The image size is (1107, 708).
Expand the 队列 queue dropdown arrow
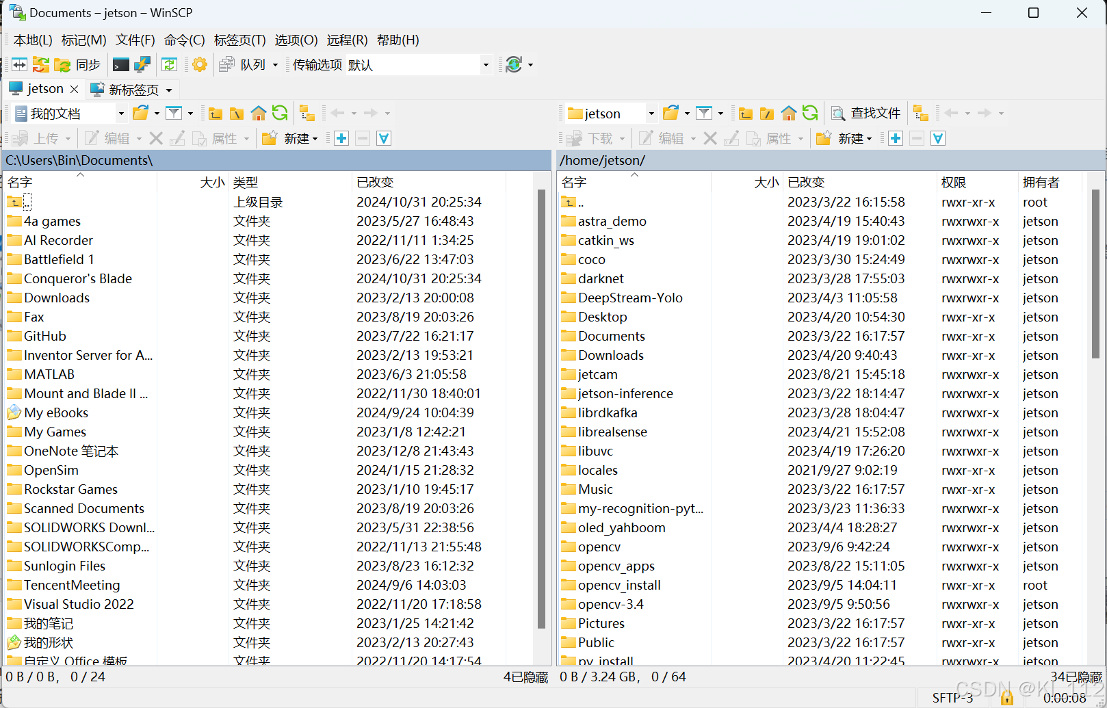275,65
